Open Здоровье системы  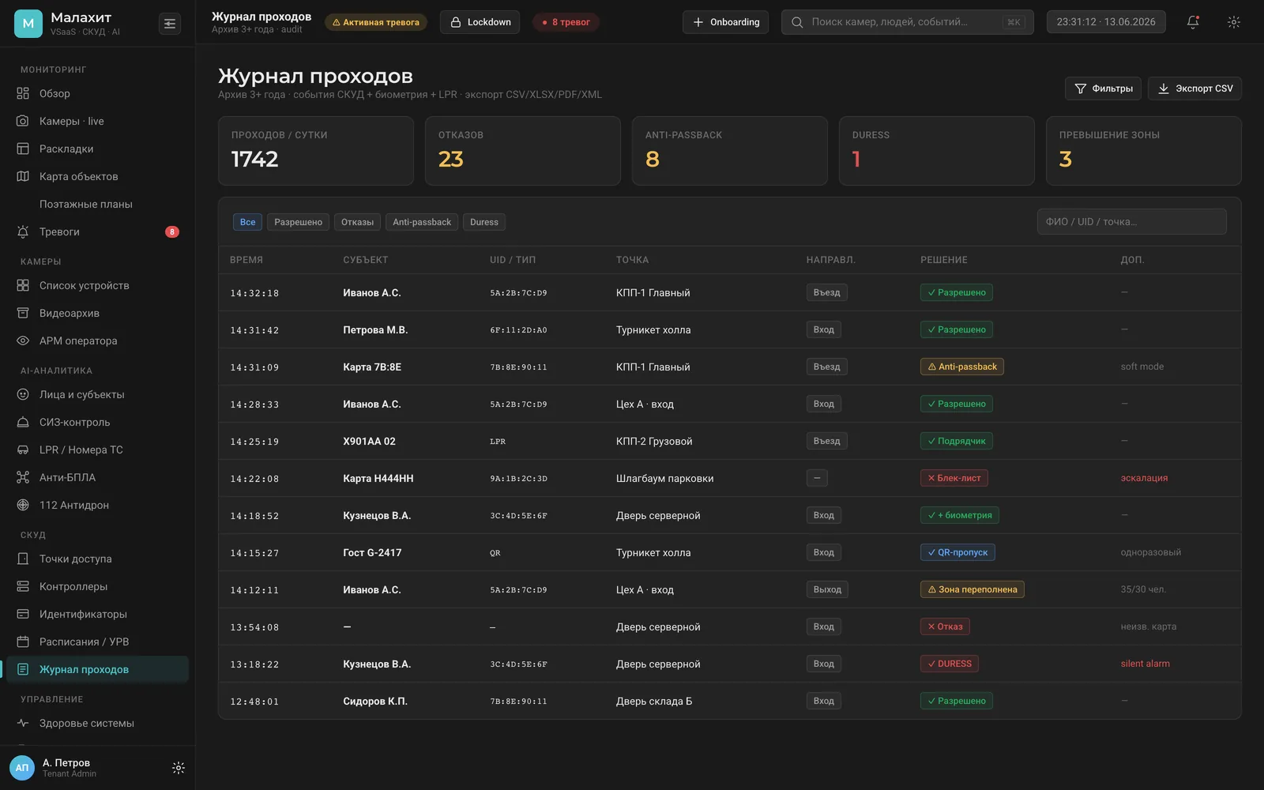97,723
